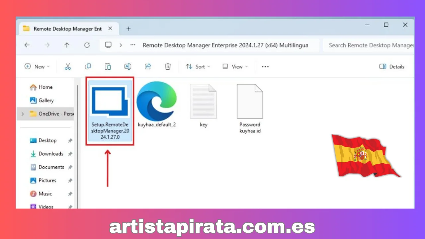
Task: Click the navigation pane vertical scrollbar
Action: (77, 146)
